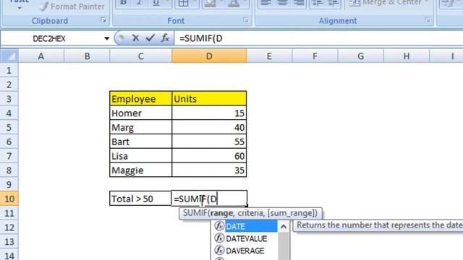Open the Merge & Center dropdown arrow
Screen dimensions: 463x260
427,2
